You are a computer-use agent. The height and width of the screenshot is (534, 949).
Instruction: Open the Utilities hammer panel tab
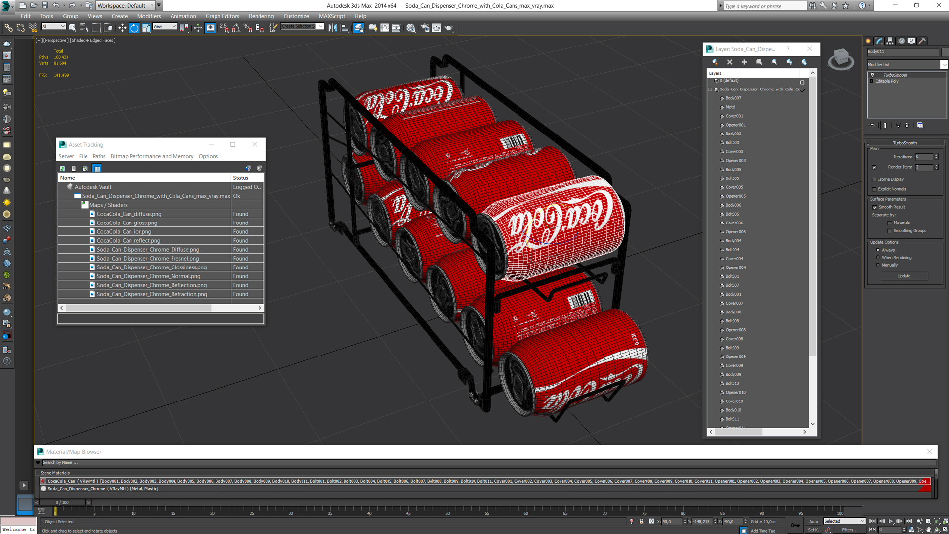pos(922,41)
